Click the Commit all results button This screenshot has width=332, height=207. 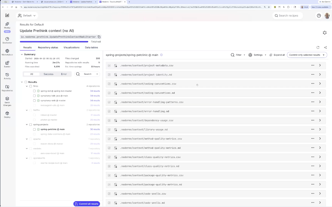pos(86,204)
